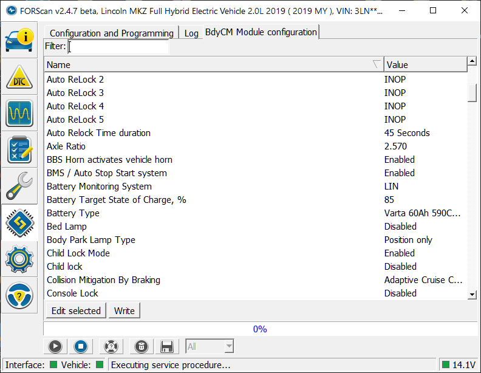Click the trash delete icon

(x=140, y=346)
